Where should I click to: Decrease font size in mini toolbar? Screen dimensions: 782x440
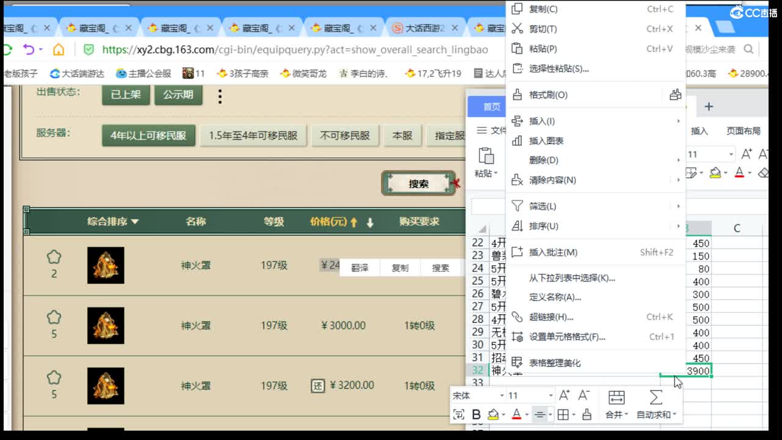(x=584, y=395)
